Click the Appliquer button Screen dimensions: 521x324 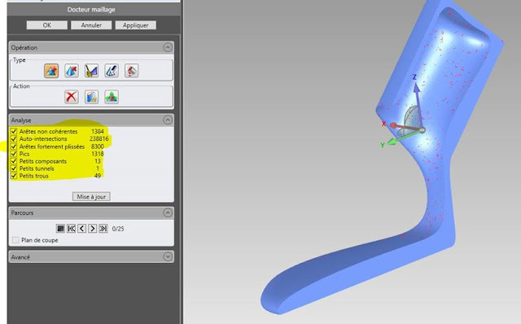(x=136, y=25)
